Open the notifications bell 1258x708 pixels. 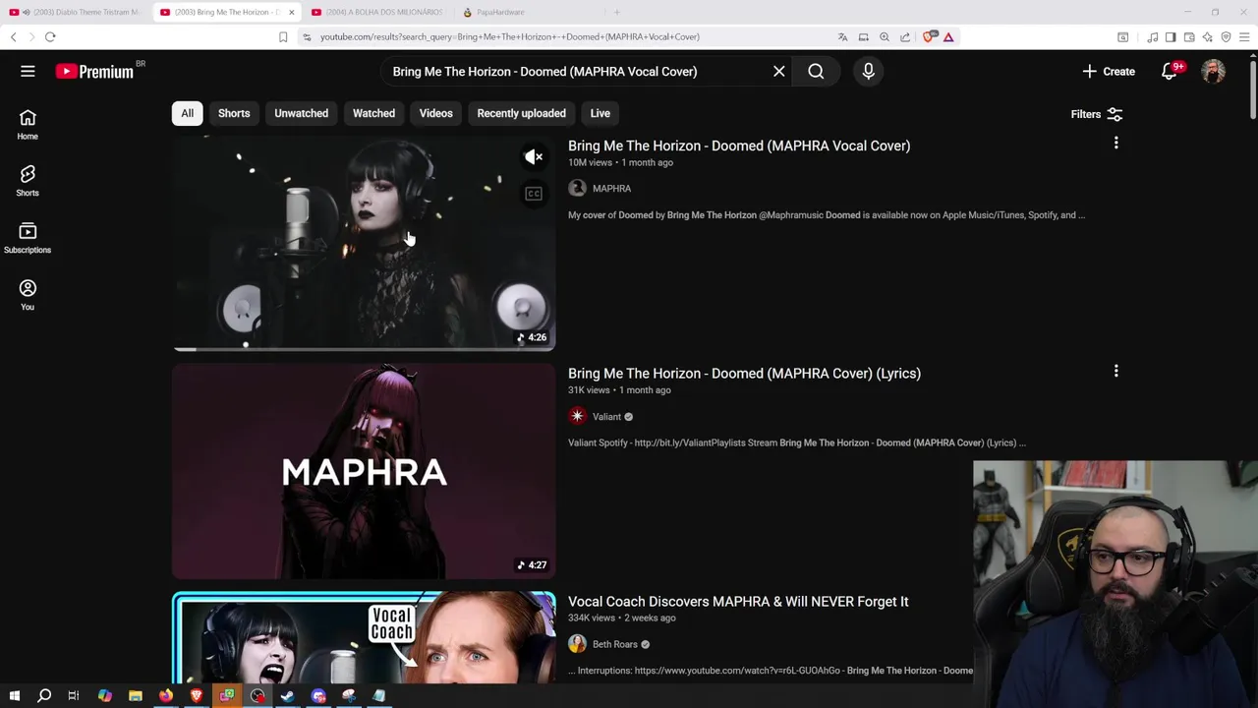[x=1170, y=71]
